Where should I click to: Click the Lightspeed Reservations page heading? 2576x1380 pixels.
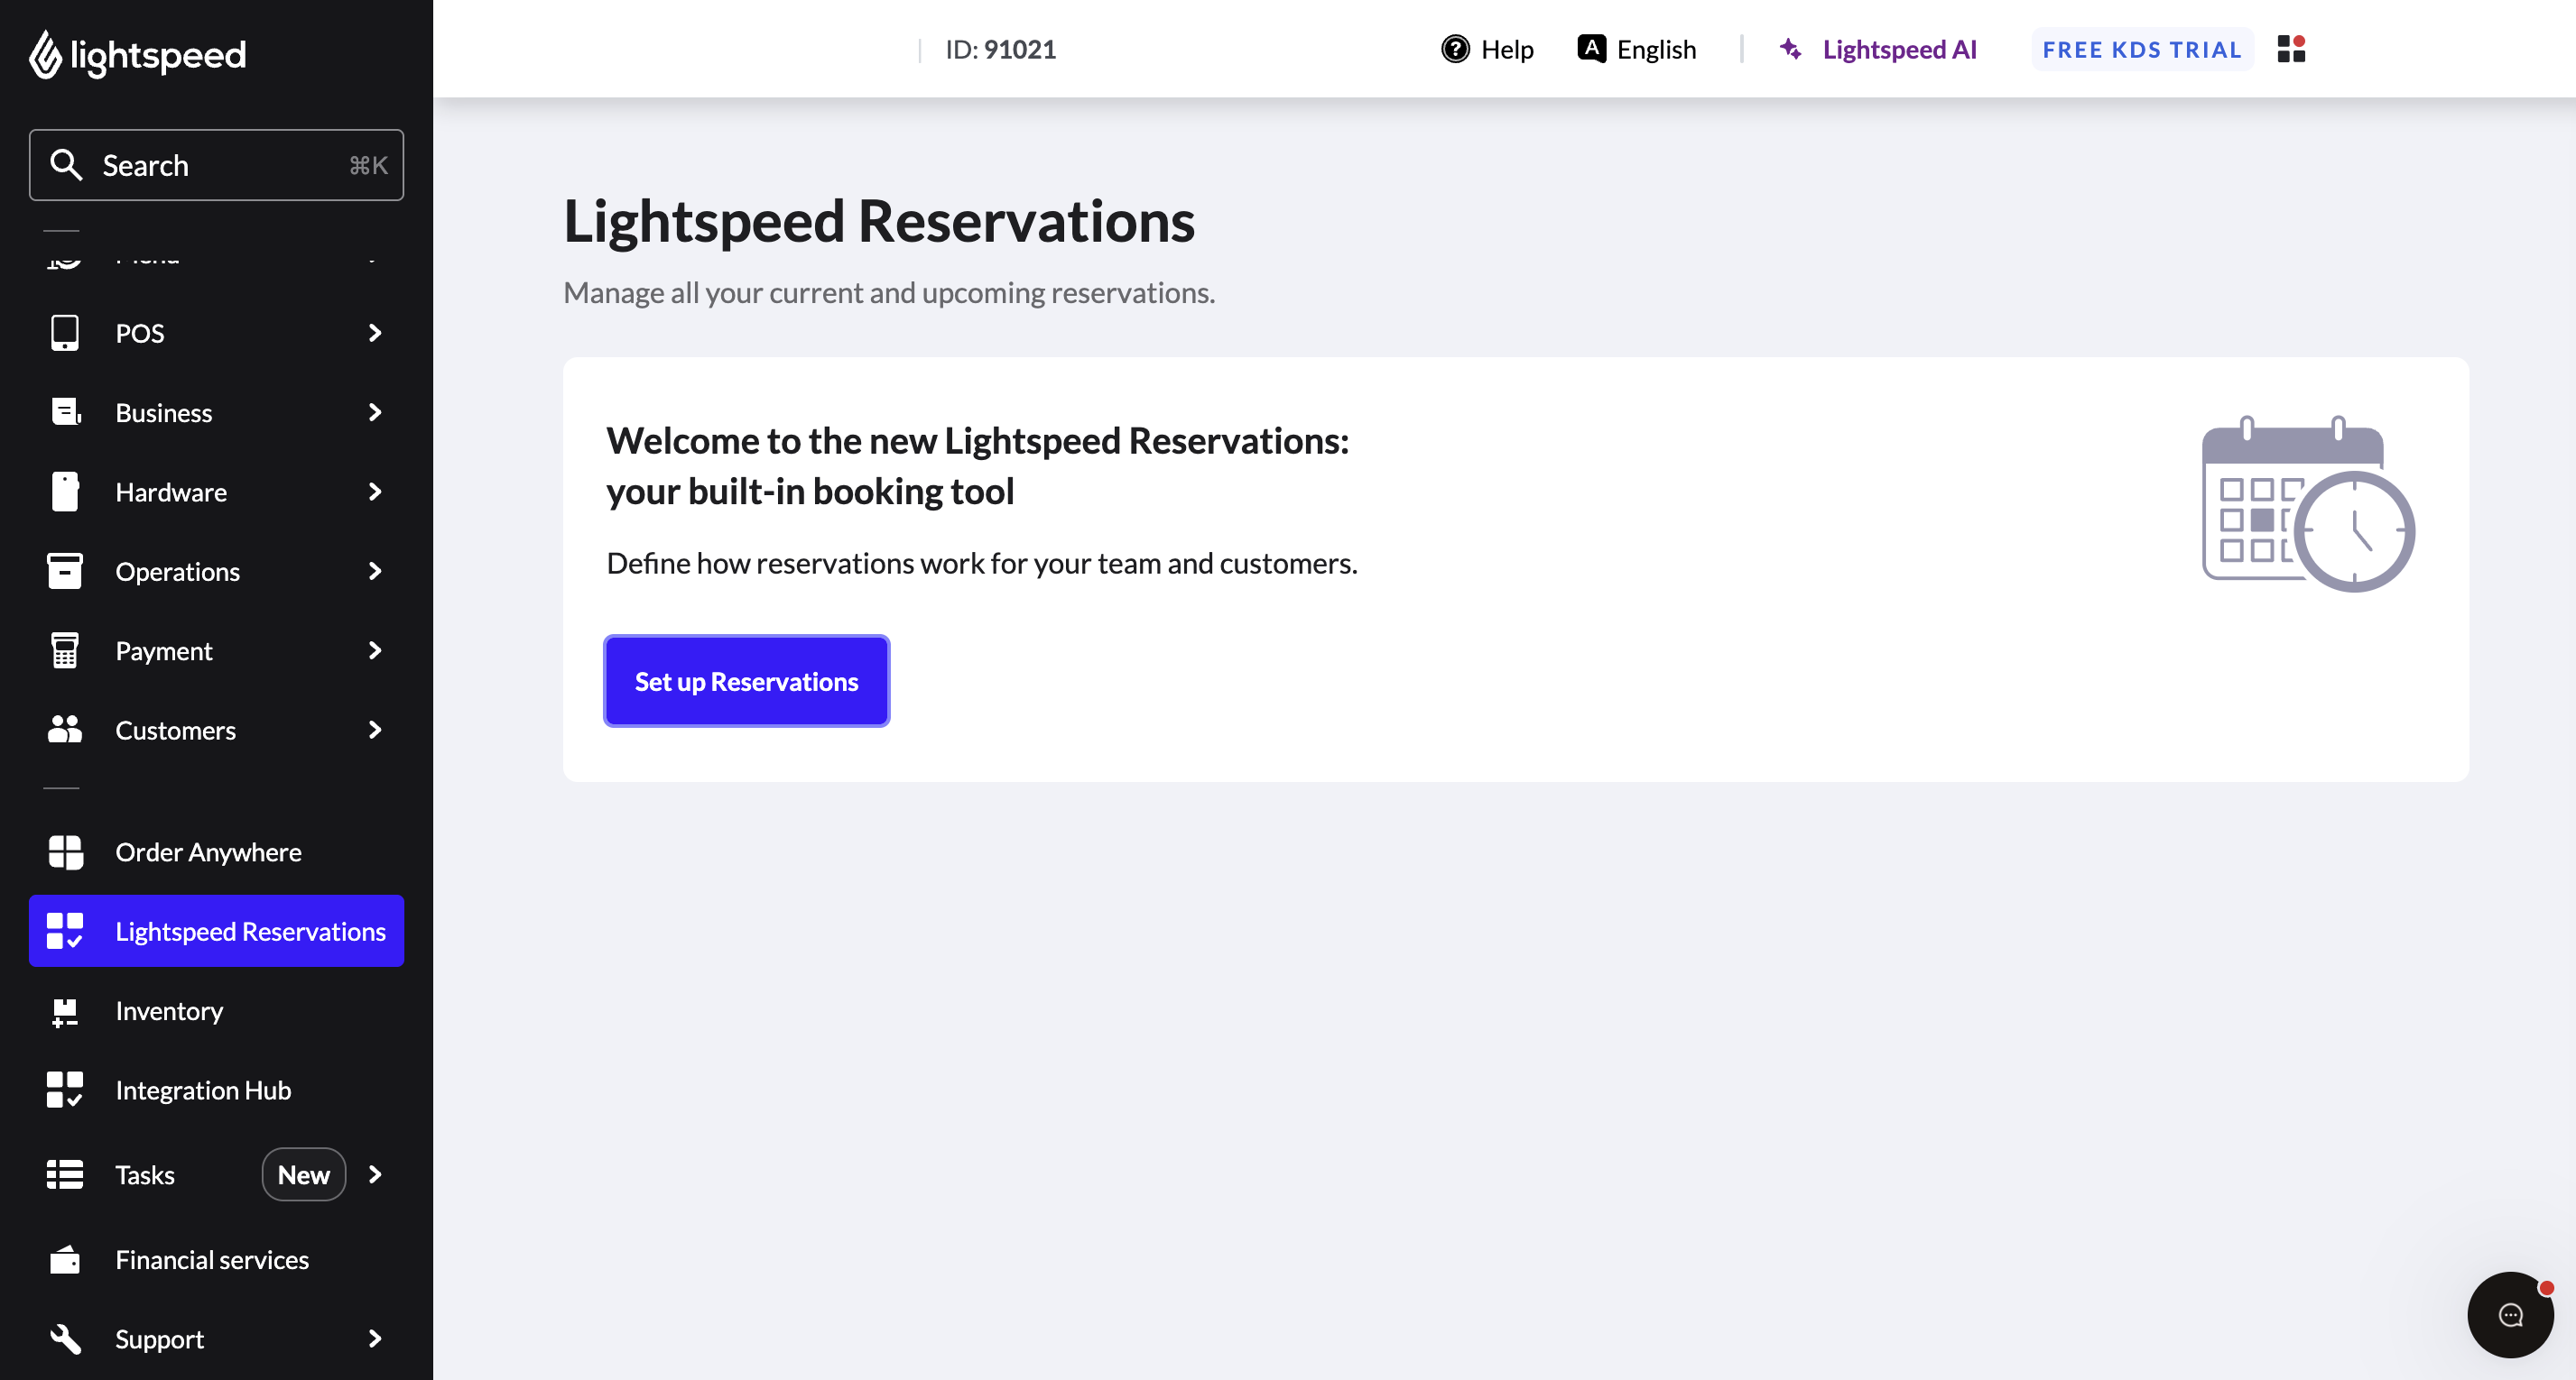coord(879,220)
